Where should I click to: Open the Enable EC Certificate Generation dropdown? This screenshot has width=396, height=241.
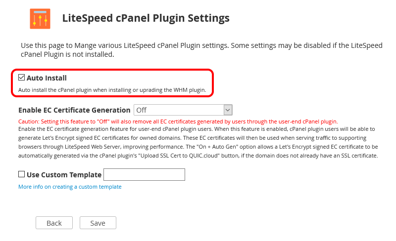click(x=183, y=110)
